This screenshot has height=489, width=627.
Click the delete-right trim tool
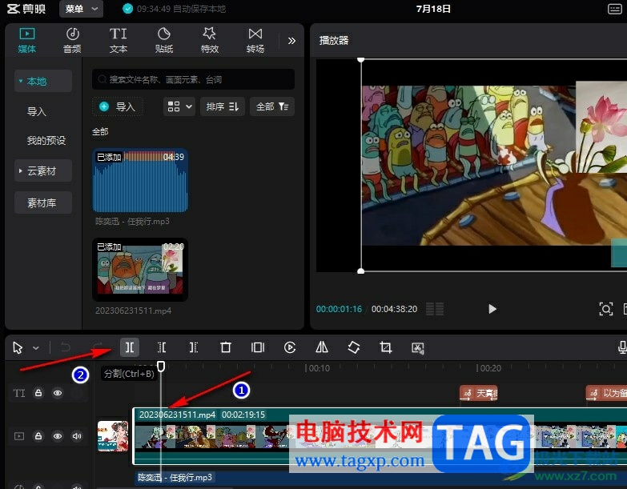[194, 347]
